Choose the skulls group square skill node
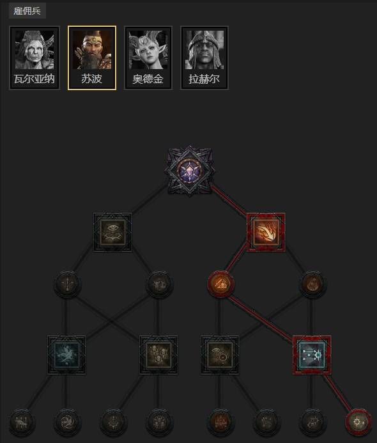This screenshot has height=443, width=377. 158,355
